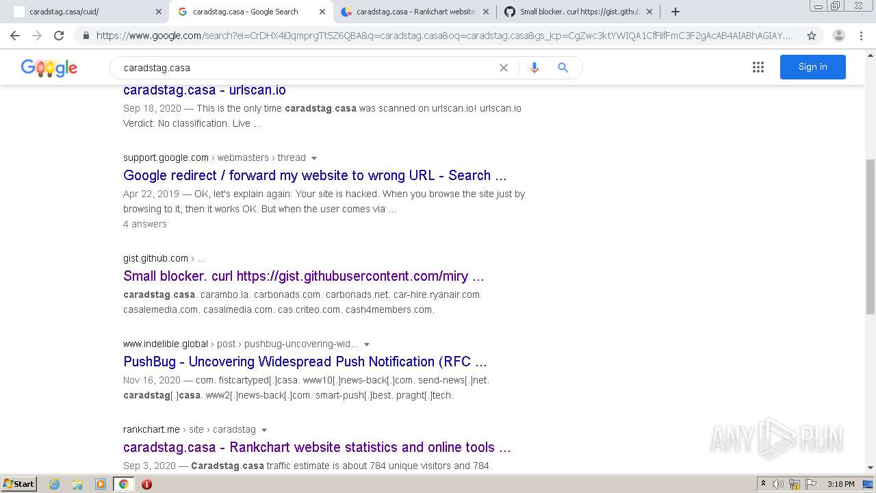The height and width of the screenshot is (493, 876).
Task: Go back to the previous page
Action: (15, 36)
